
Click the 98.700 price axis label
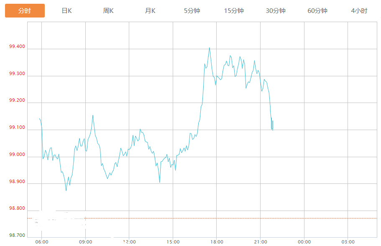pos(17,236)
